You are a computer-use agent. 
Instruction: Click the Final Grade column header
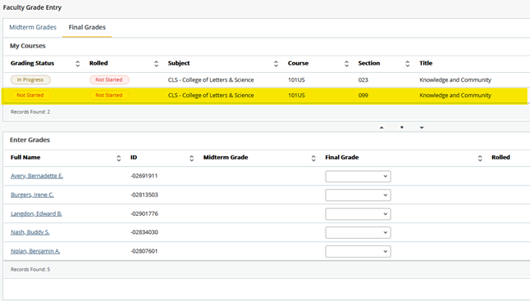click(342, 157)
